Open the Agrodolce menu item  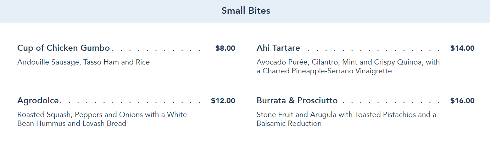(x=38, y=101)
